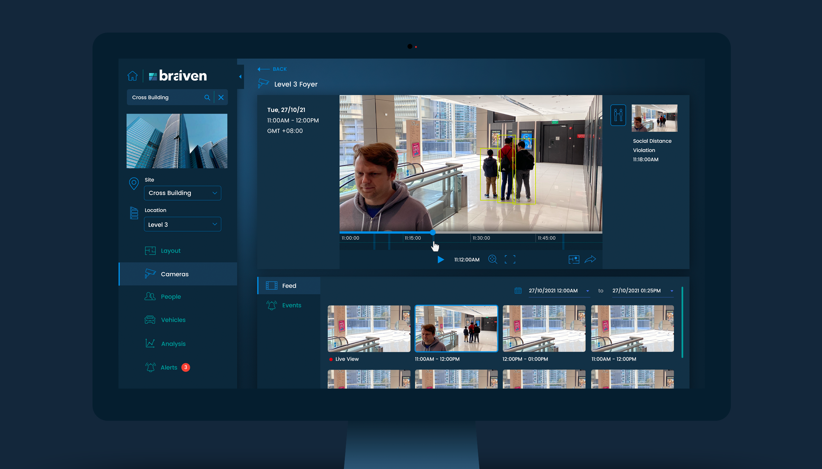Collapse the left sidebar with arrow
The width and height of the screenshot is (822, 469).
point(240,77)
